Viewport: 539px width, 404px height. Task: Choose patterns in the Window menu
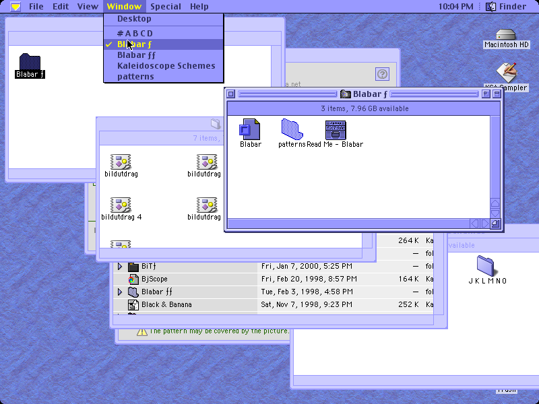[x=164, y=77]
